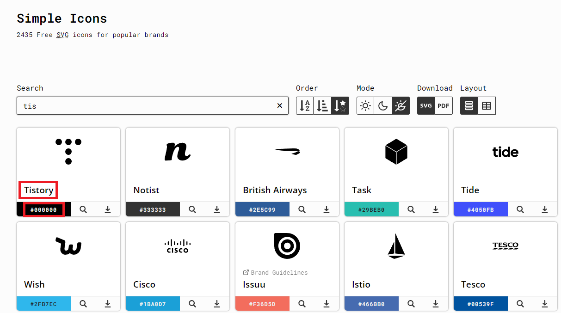This screenshot has height=313, width=561.
Task: Download the Wish icon
Action: 108,304
